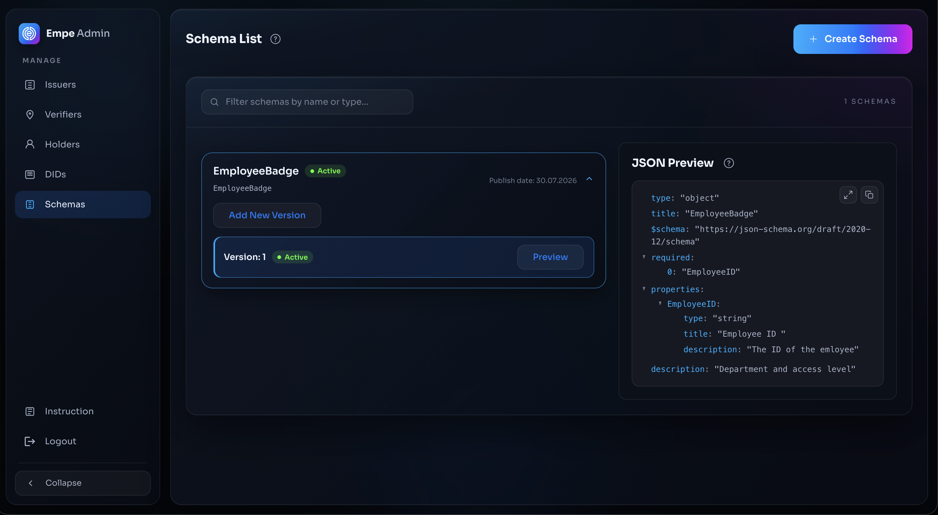Click the Empe Admin logo icon
Image resolution: width=938 pixels, height=515 pixels.
point(29,33)
